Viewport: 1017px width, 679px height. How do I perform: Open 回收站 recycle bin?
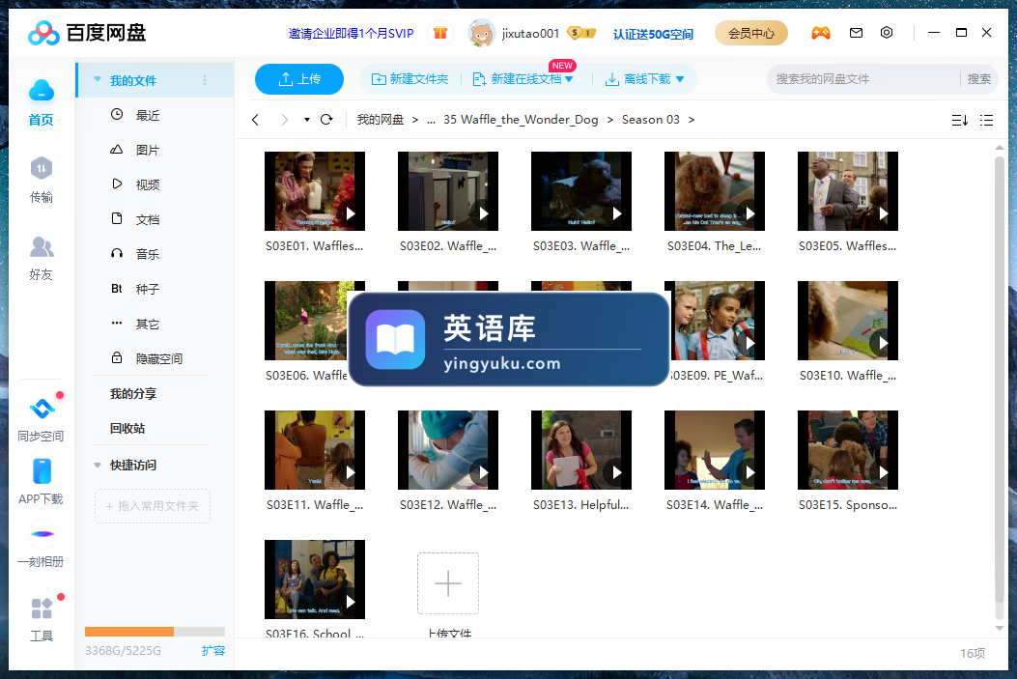127,428
